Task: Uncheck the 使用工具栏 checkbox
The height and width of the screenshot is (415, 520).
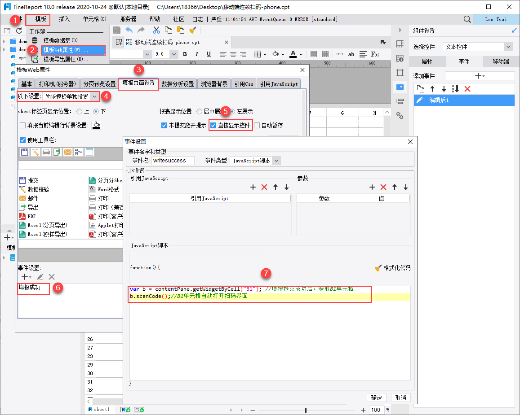Action: (22, 140)
